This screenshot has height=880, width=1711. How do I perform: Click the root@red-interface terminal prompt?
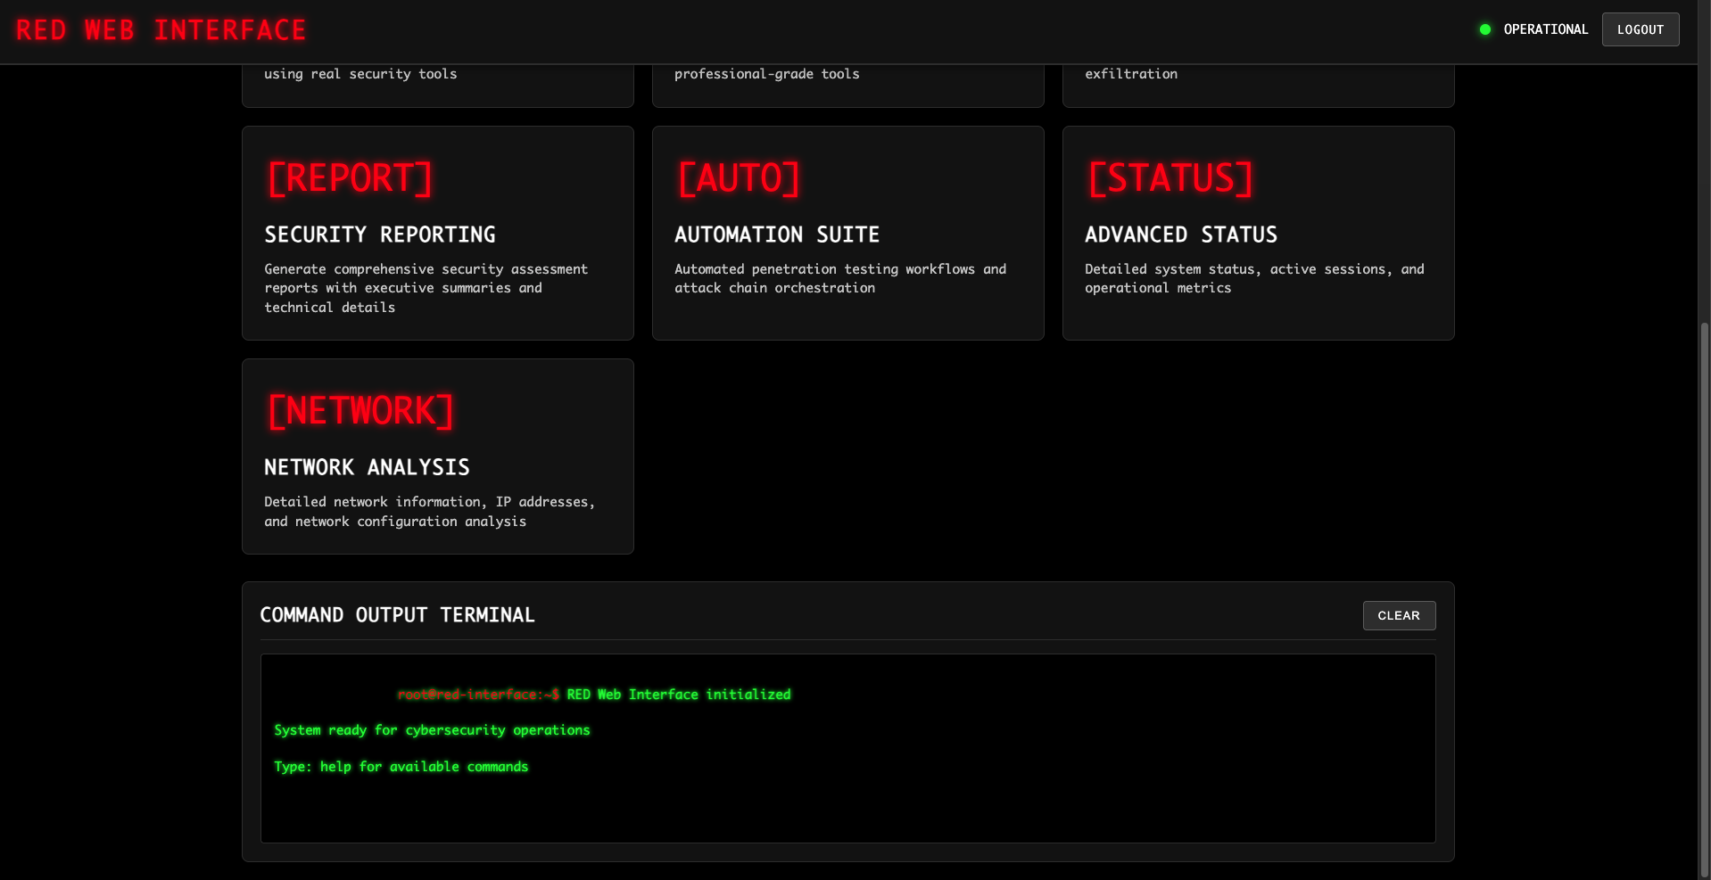(x=478, y=695)
